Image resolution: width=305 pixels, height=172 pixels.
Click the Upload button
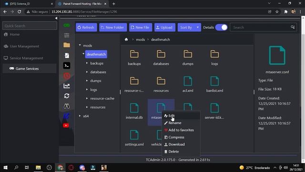[x=164, y=27]
